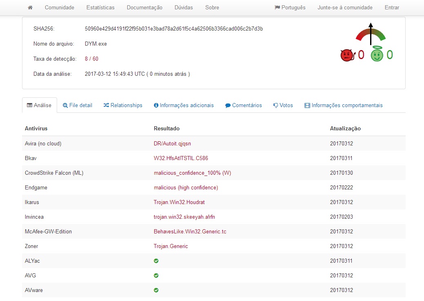Click the Endgame antivirus name
Screen dimensions: 424x301
click(x=36, y=188)
